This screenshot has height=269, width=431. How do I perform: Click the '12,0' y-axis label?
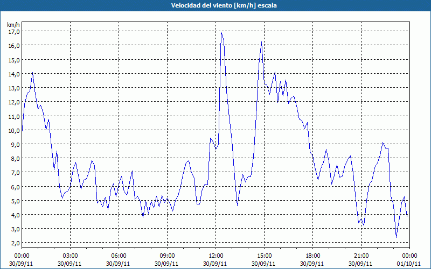point(14,102)
